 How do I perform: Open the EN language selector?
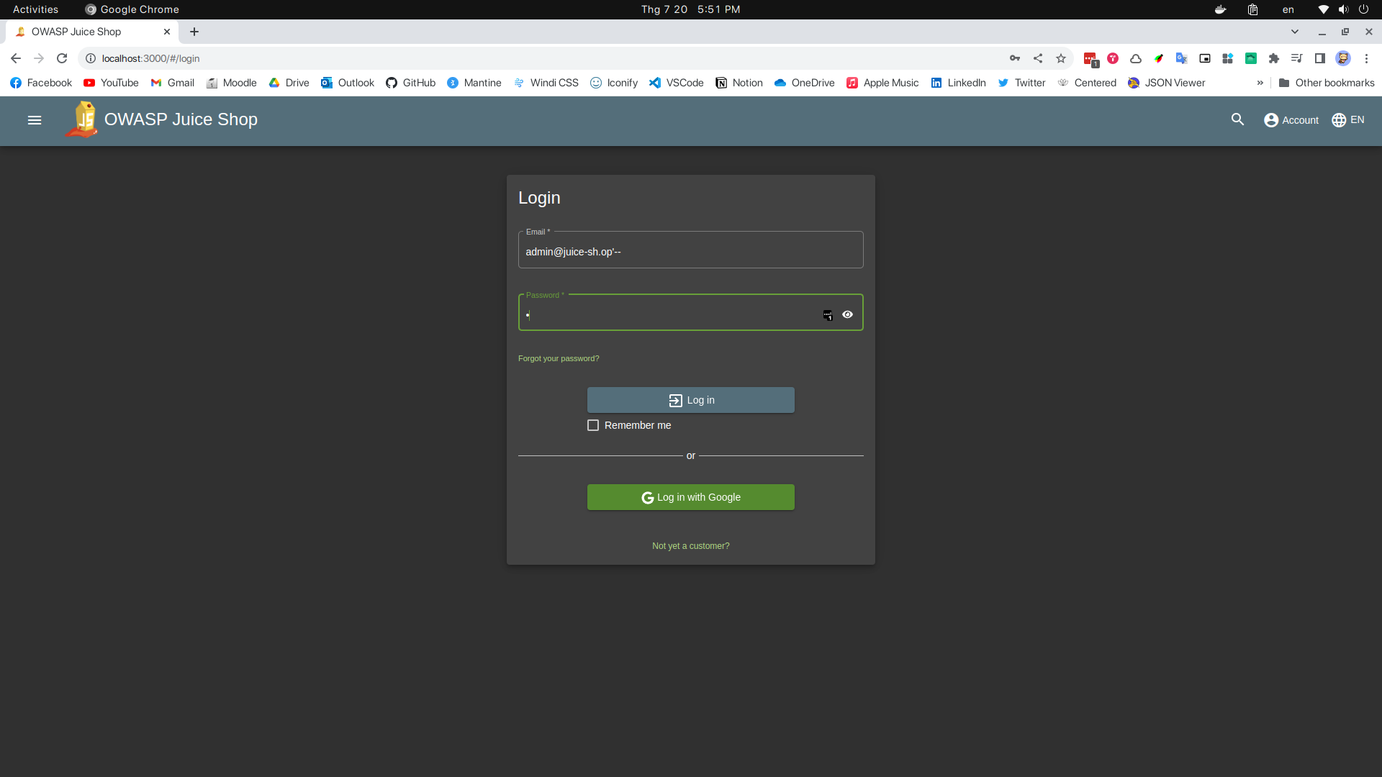tap(1347, 120)
